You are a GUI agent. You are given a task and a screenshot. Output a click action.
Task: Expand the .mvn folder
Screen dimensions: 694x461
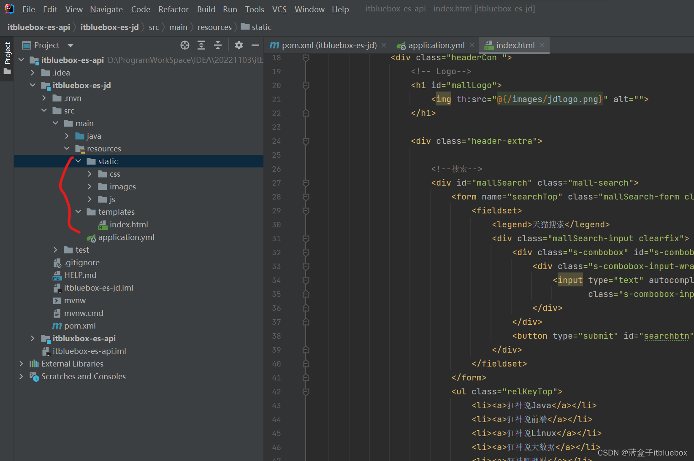pos(44,98)
